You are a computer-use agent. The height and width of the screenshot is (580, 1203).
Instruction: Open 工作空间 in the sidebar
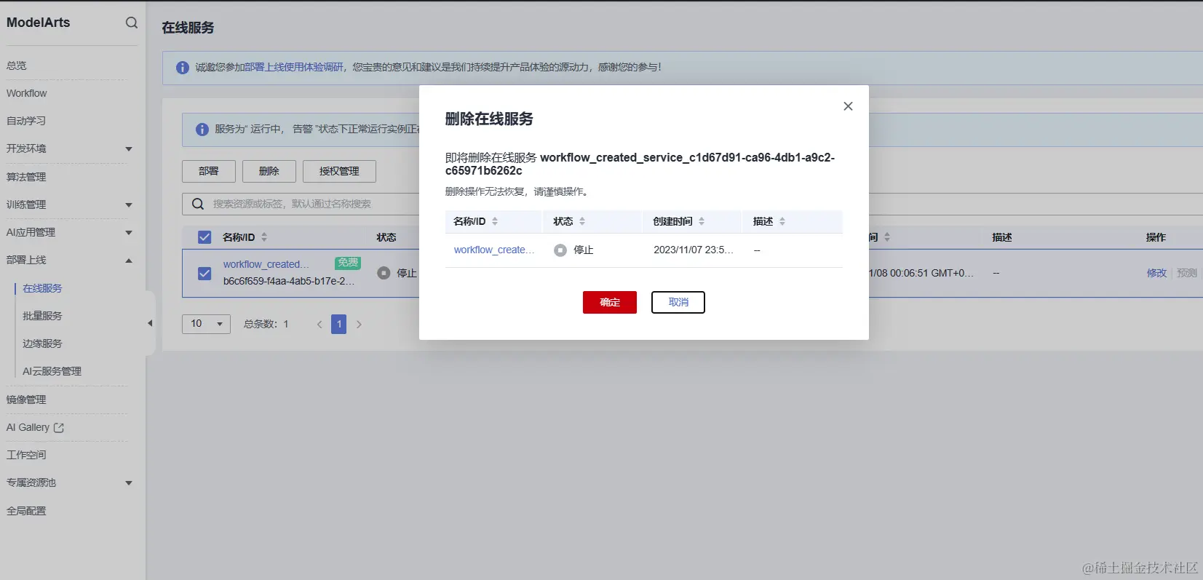(x=26, y=455)
